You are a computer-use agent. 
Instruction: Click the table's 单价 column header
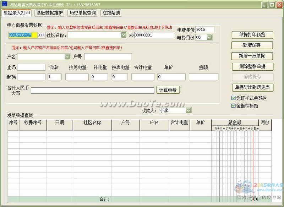tap(201, 125)
